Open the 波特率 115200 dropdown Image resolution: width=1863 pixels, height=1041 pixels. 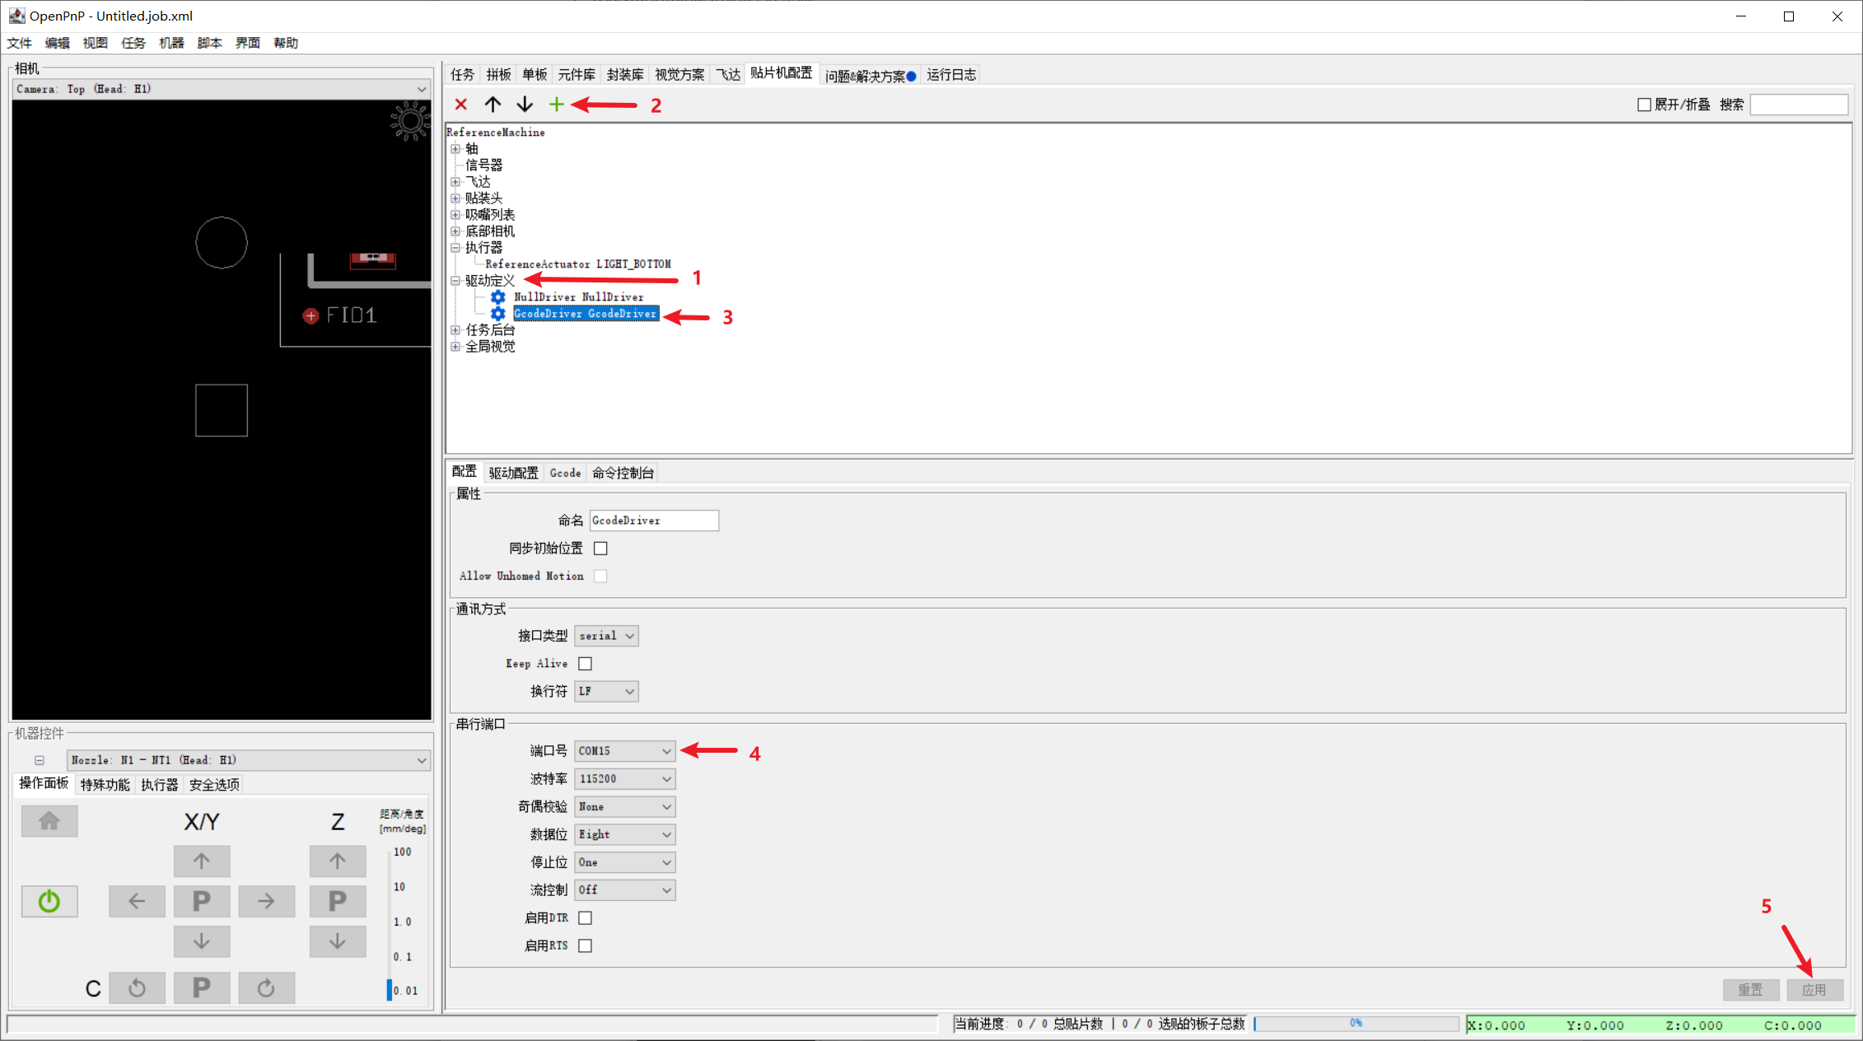[623, 778]
